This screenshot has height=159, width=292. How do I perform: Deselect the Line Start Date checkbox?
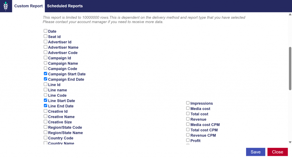[x=45, y=100]
